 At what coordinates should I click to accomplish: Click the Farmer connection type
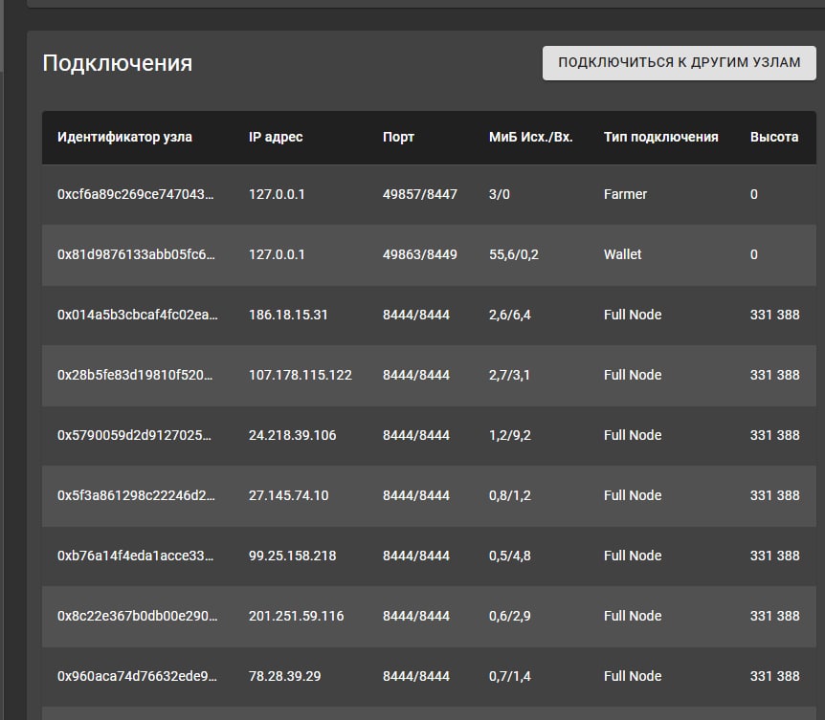[625, 194]
